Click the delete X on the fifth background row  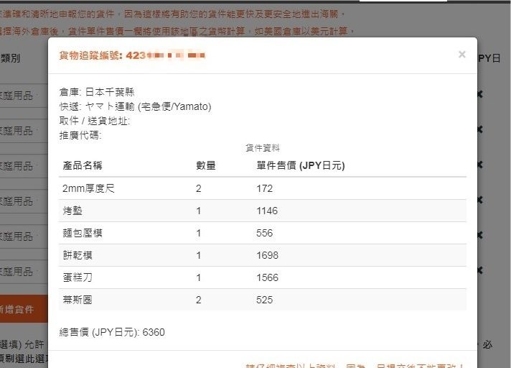tap(479, 235)
